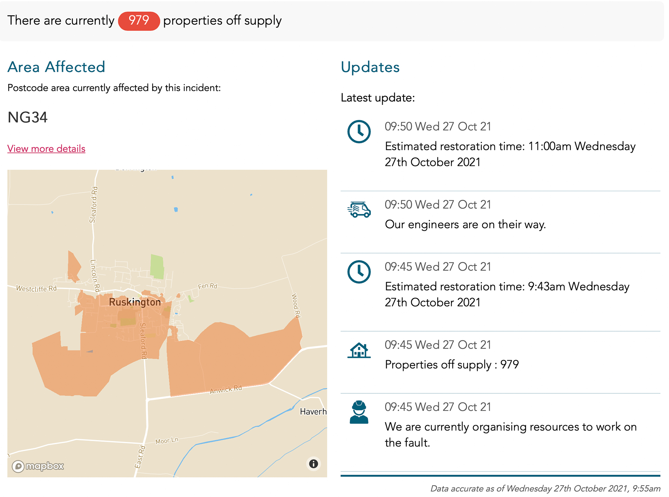This screenshot has width=669, height=497.
Task: Click the red 979 properties badge
Action: click(x=139, y=21)
